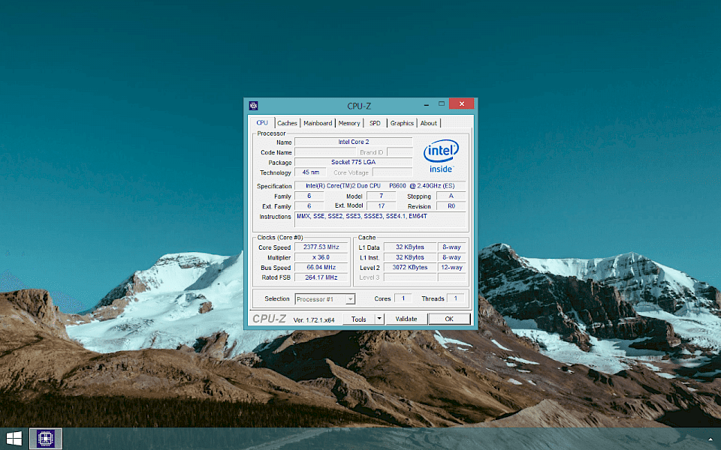Click the Rated FSB value '264.17 MHz'
721x450 pixels.
pyautogui.click(x=321, y=277)
